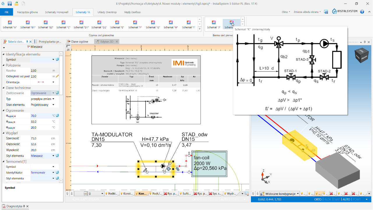Click the link icon next to Symbol field
Image resolution: width=373 pixels, height=210 pixels.
click(57, 60)
